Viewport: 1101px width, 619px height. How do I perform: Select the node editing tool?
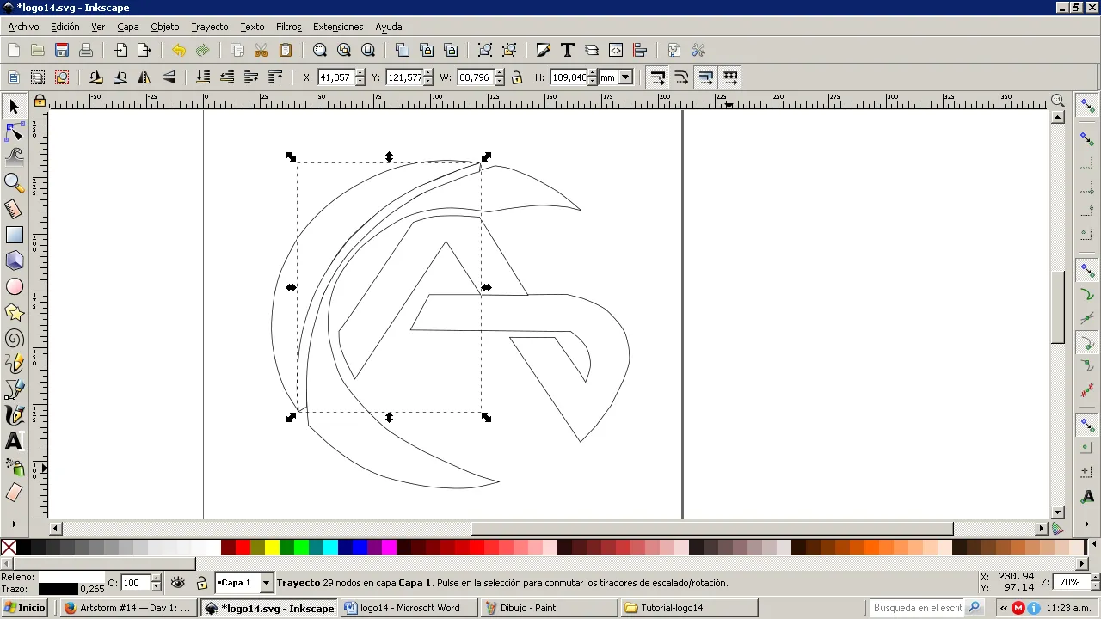pyautogui.click(x=15, y=132)
